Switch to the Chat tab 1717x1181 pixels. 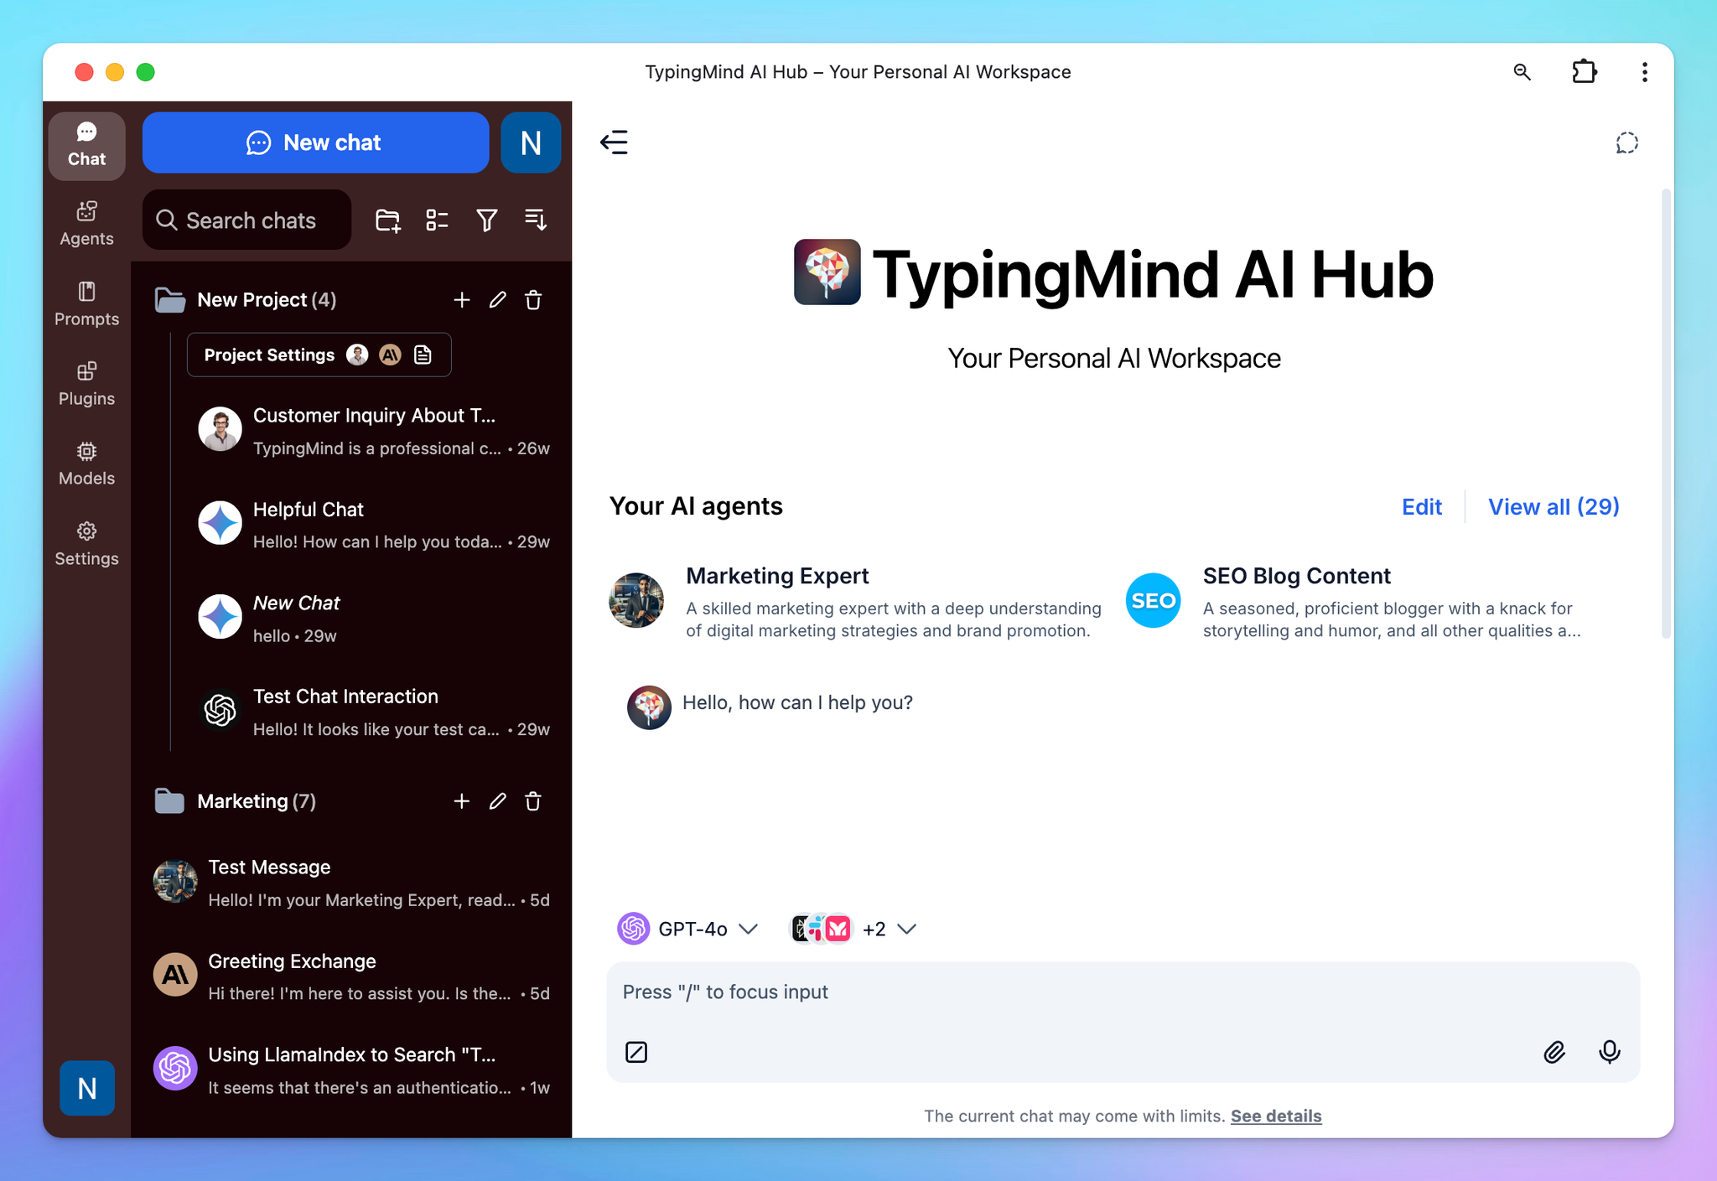(x=86, y=144)
